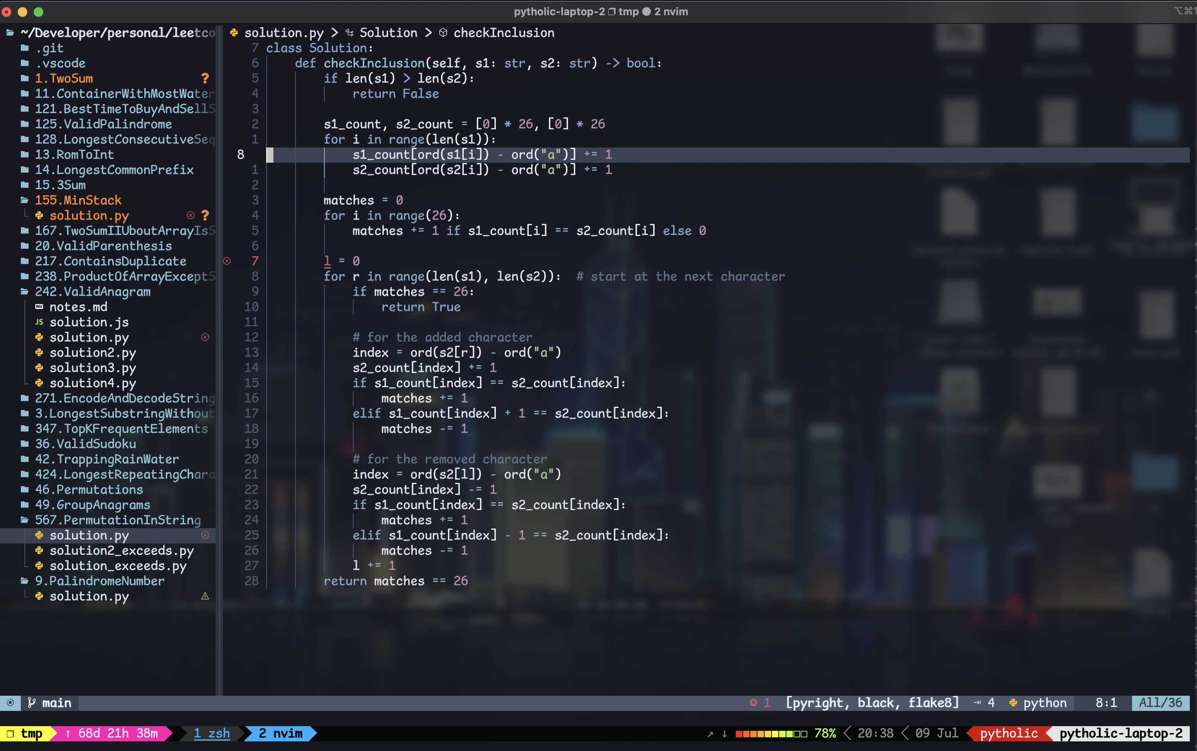Expand the 46.Permutations folder
Screen dimensions: 1197x751
pyautogui.click(x=89, y=489)
